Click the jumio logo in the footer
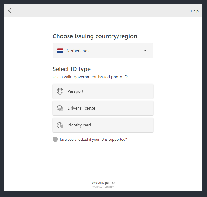The image size is (207, 197). tap(110, 183)
